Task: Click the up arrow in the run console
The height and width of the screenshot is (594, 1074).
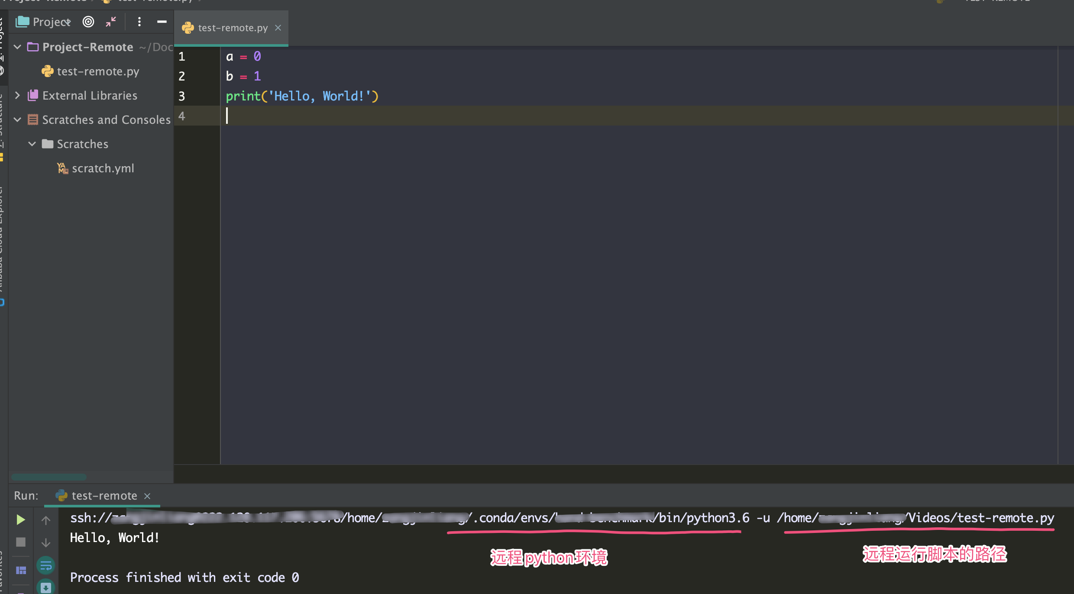Action: click(x=46, y=520)
